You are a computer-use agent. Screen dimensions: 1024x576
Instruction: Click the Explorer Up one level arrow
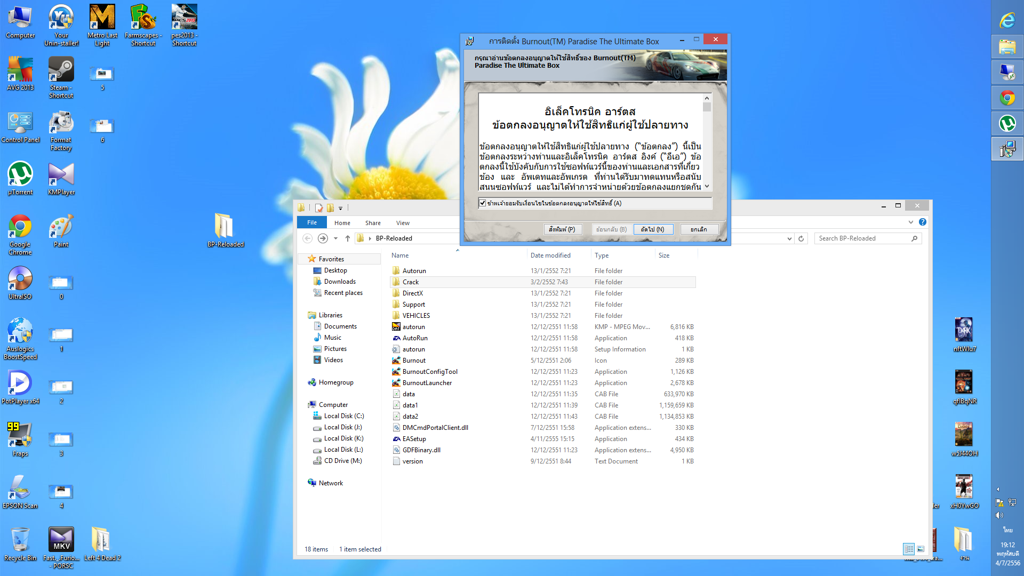click(x=348, y=238)
